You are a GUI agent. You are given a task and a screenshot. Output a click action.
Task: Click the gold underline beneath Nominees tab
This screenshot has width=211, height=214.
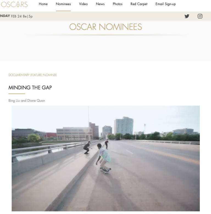pos(63,11)
